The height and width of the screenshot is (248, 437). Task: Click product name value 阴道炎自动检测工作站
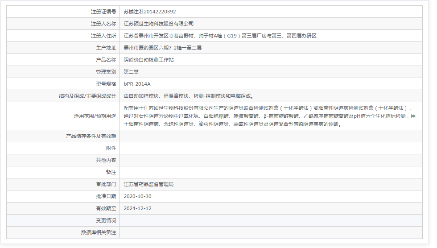148,60
